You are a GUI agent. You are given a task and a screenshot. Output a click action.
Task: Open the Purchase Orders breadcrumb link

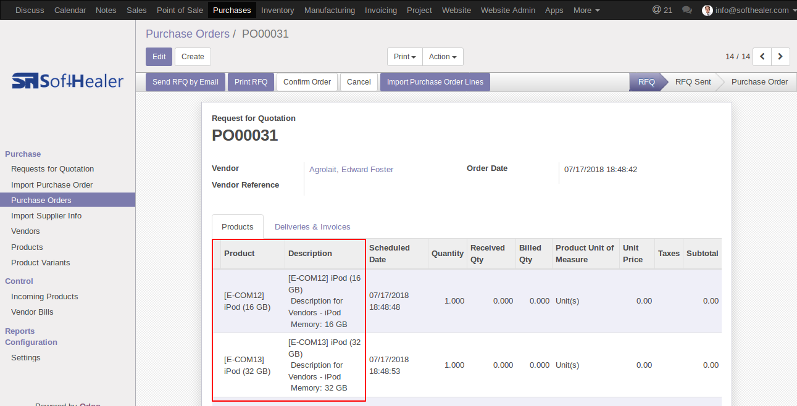point(188,34)
